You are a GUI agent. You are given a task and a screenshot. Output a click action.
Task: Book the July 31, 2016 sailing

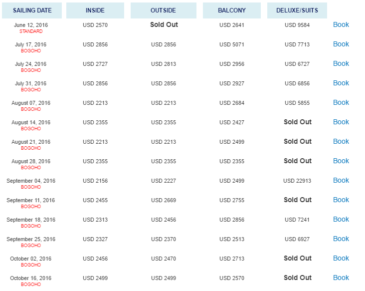(341, 83)
